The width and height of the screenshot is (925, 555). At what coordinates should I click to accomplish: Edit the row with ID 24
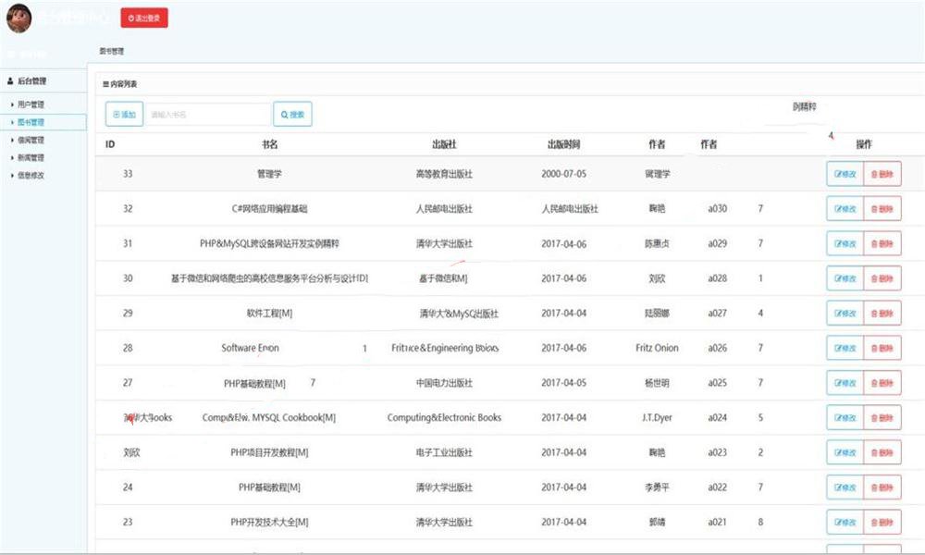[x=845, y=487]
